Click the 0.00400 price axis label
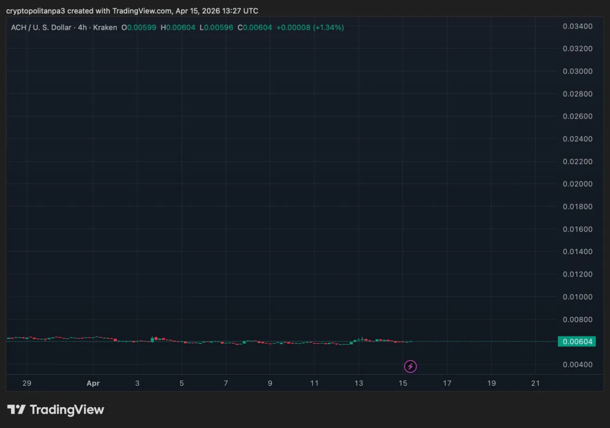 click(577, 365)
